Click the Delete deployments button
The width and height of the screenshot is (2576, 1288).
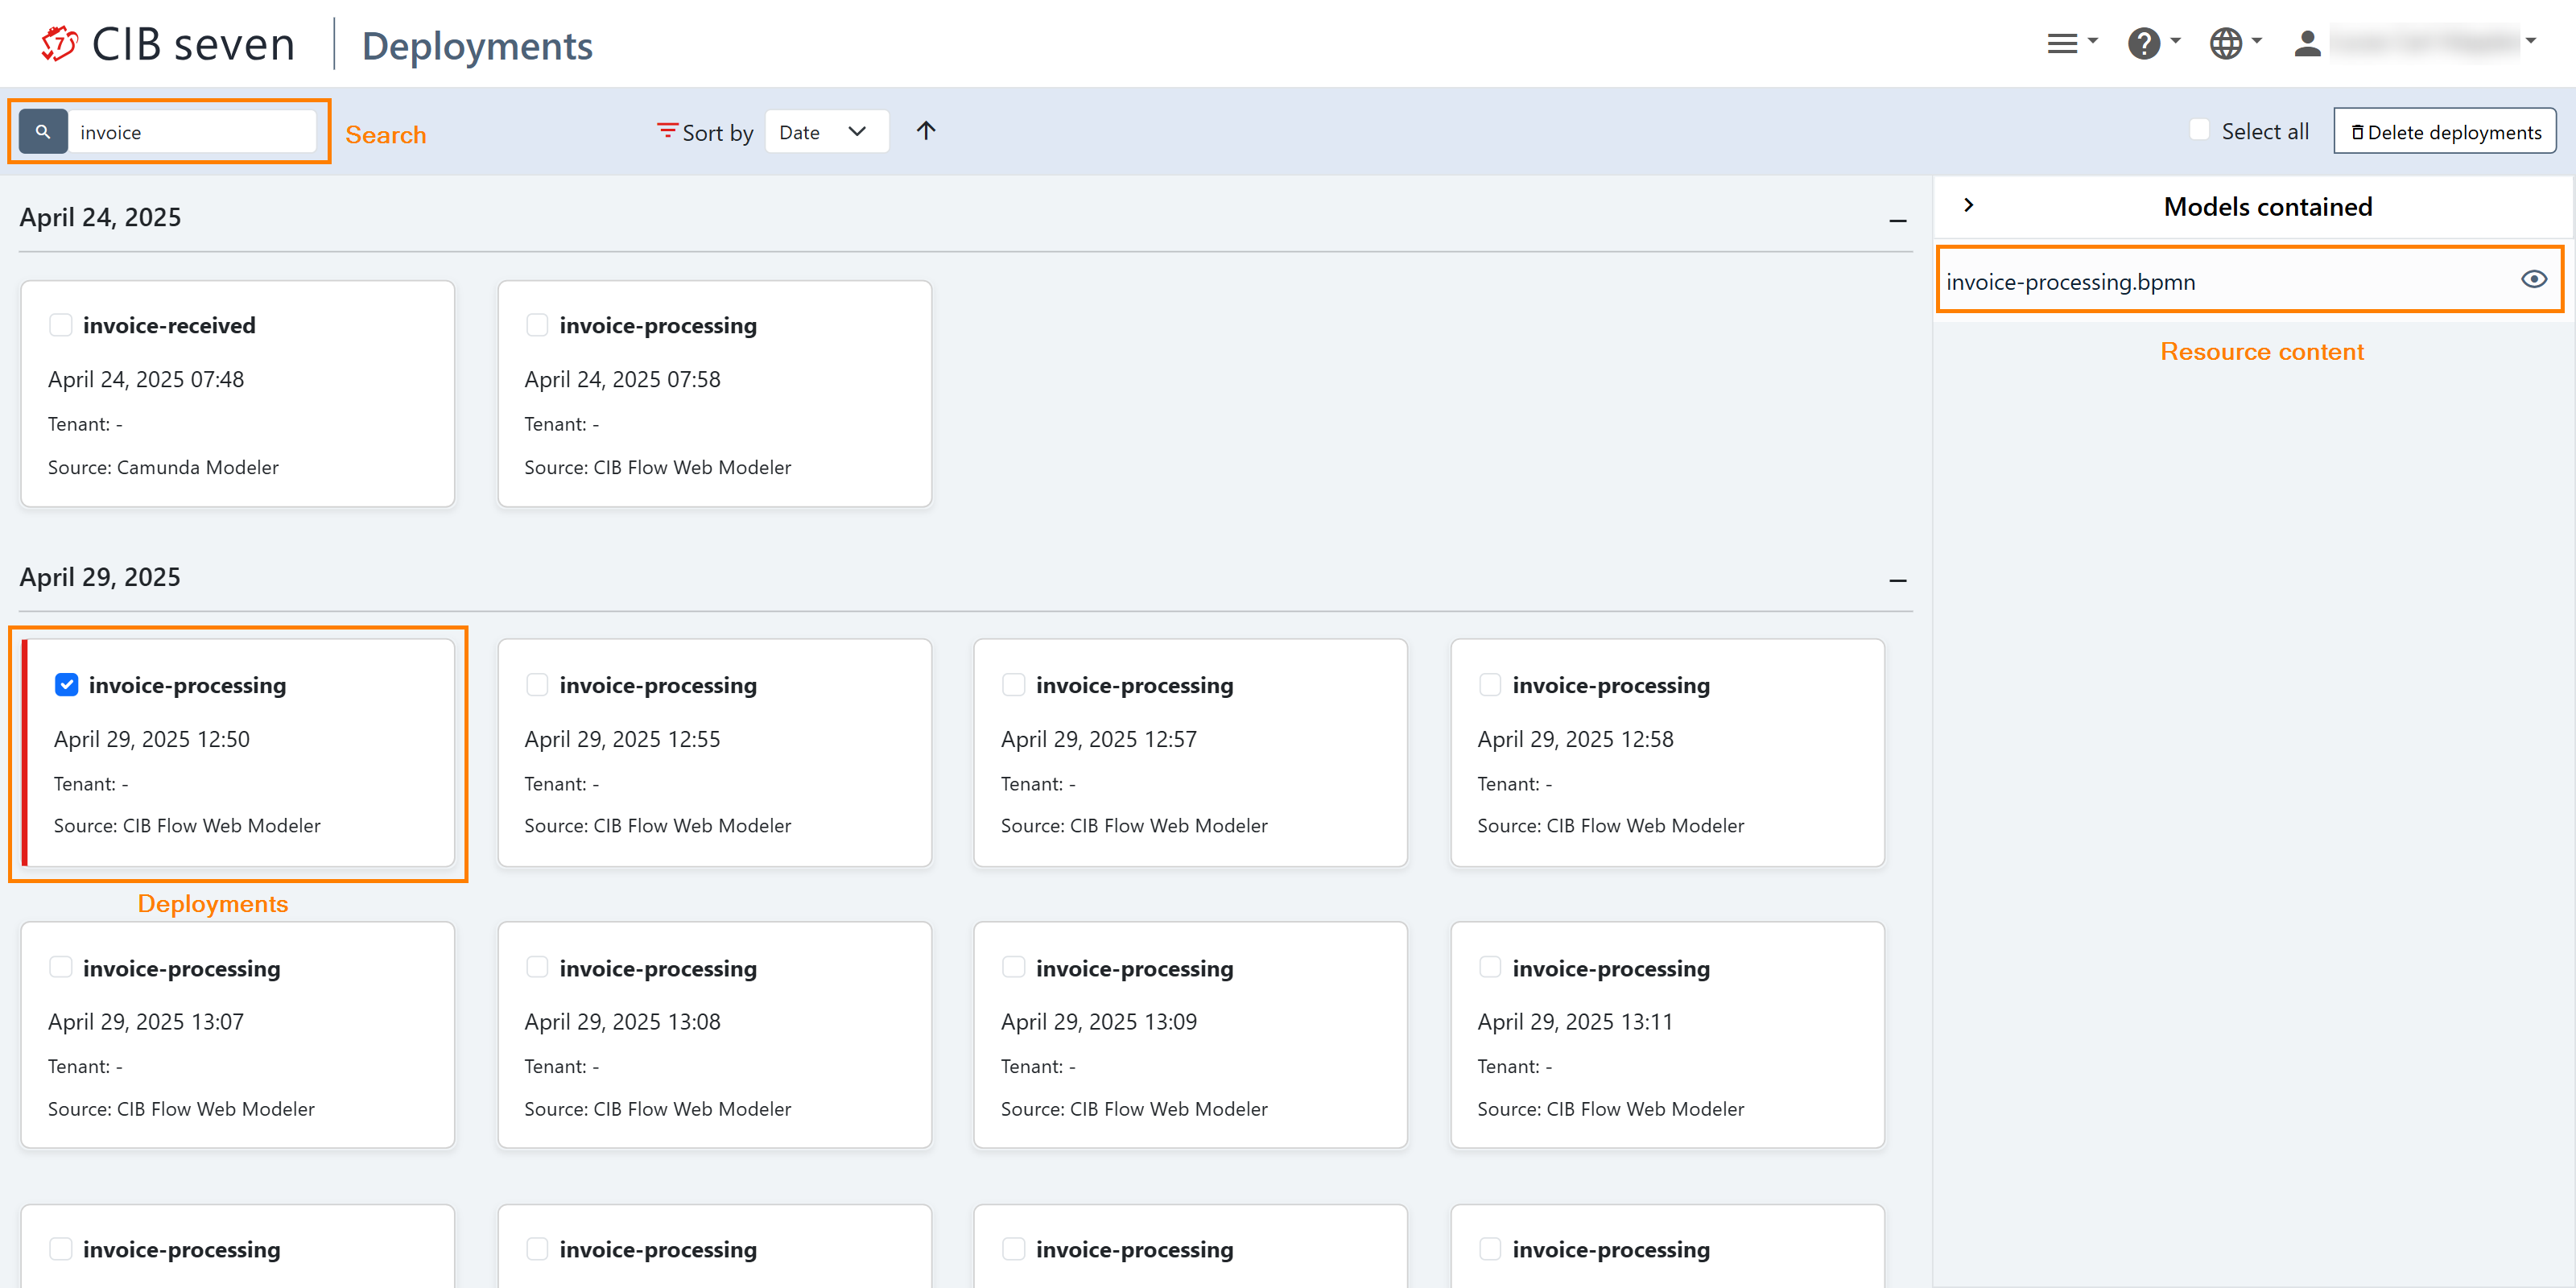pos(2444,132)
